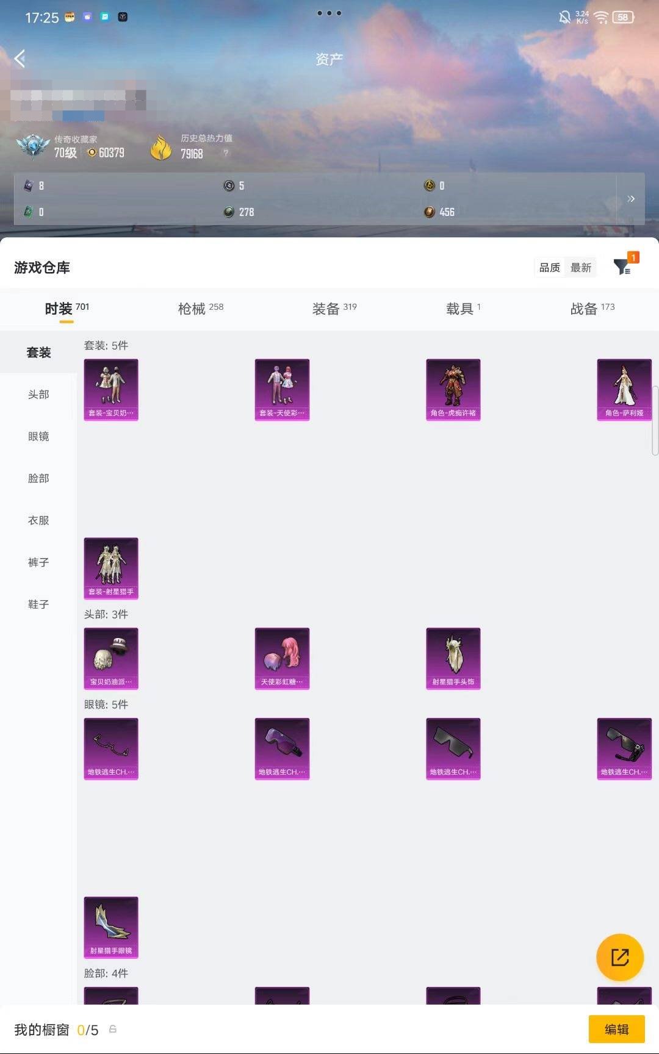Click the warehouse list scrollbar handle
659x1054 pixels.
pyautogui.click(x=655, y=421)
